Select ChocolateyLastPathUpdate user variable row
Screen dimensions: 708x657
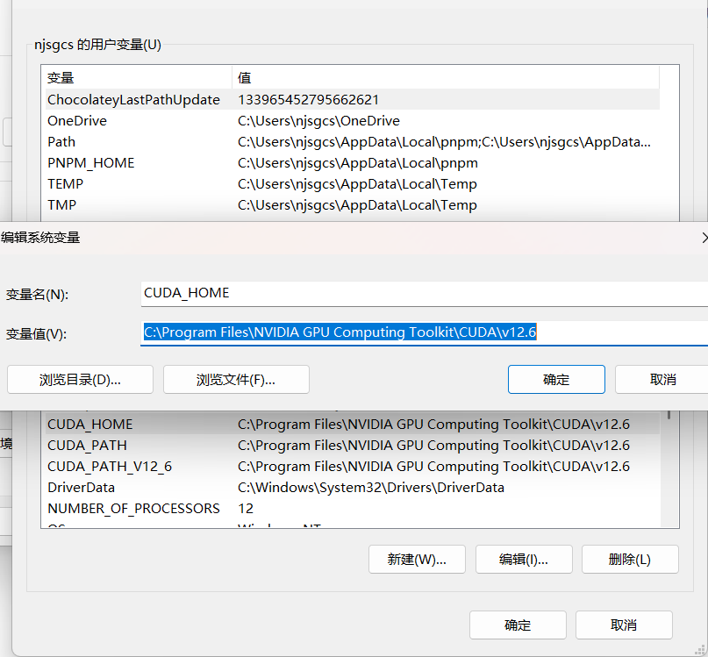click(352, 100)
